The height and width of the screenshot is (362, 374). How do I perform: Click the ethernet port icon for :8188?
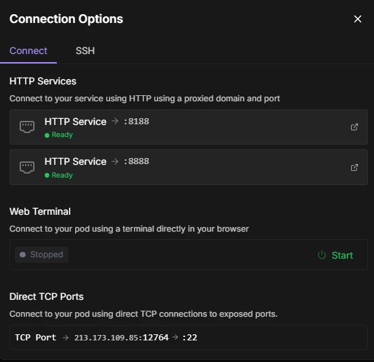click(x=27, y=127)
